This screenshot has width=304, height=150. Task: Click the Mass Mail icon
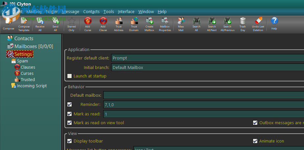tap(181, 21)
